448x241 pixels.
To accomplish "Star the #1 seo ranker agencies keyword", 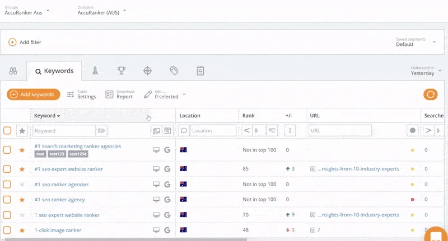I will pos(22,185).
